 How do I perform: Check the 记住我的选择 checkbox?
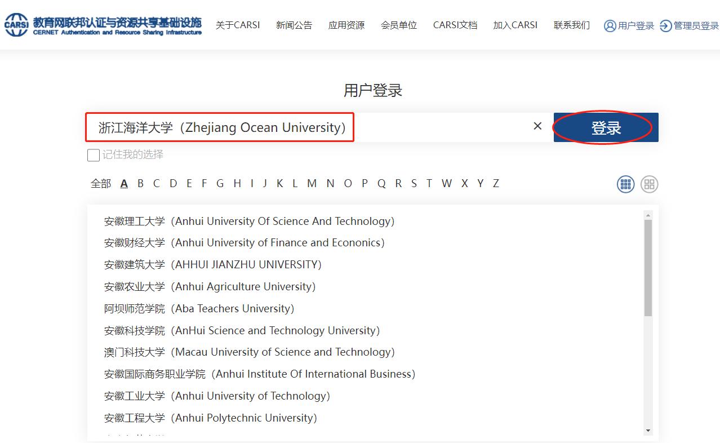point(94,155)
